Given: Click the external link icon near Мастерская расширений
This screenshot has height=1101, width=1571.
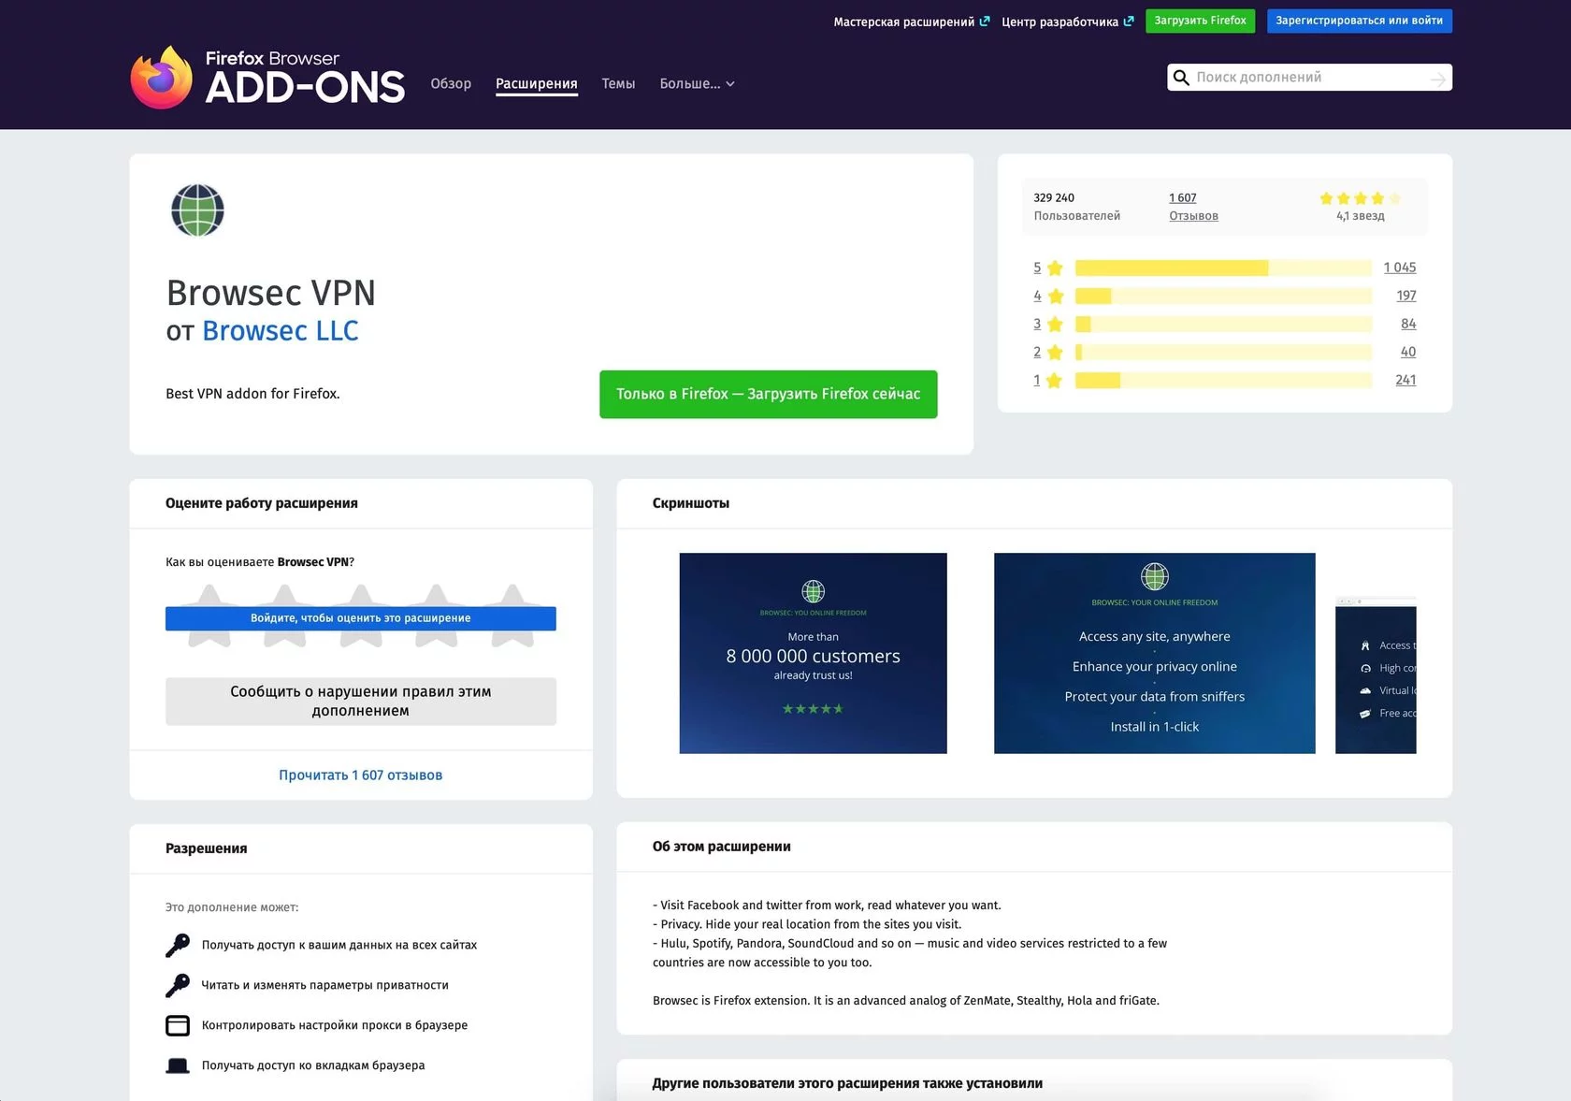Looking at the screenshot, I should click(x=985, y=21).
